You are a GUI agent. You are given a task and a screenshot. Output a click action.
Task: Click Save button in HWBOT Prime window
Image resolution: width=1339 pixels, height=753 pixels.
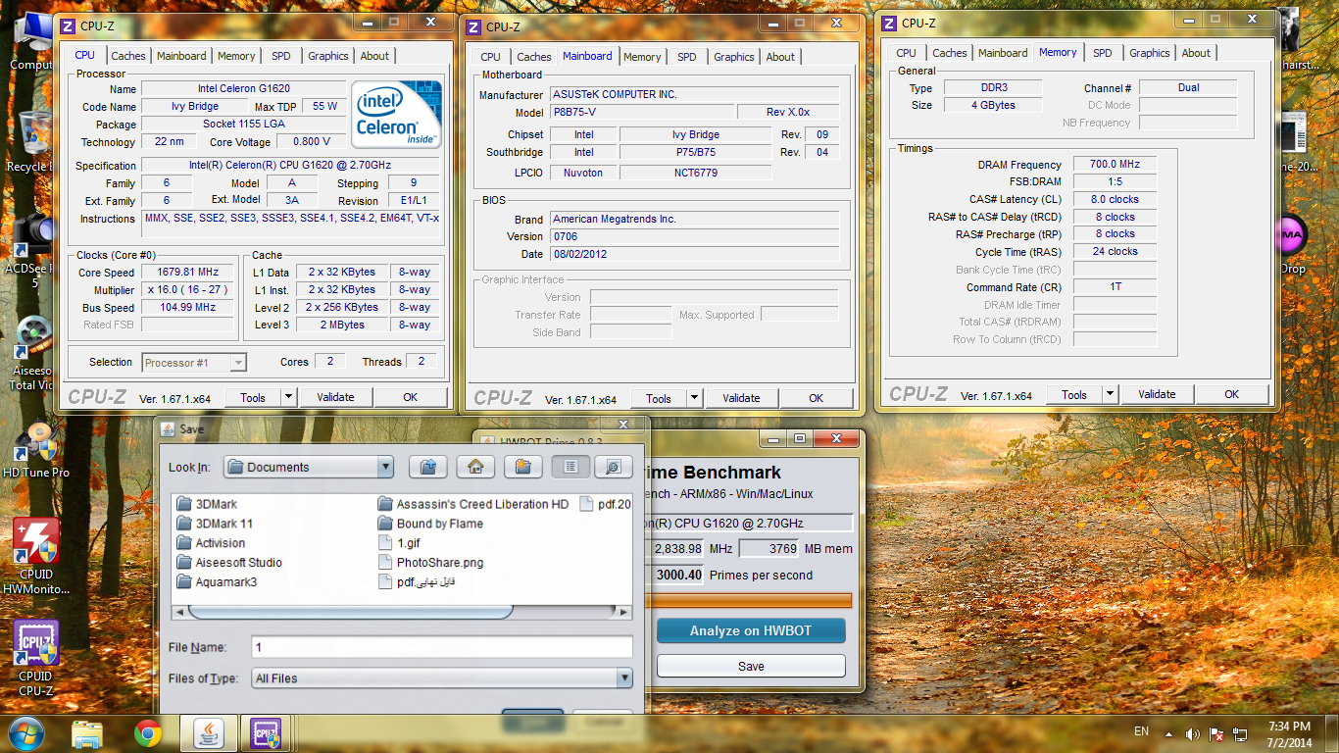(x=751, y=666)
